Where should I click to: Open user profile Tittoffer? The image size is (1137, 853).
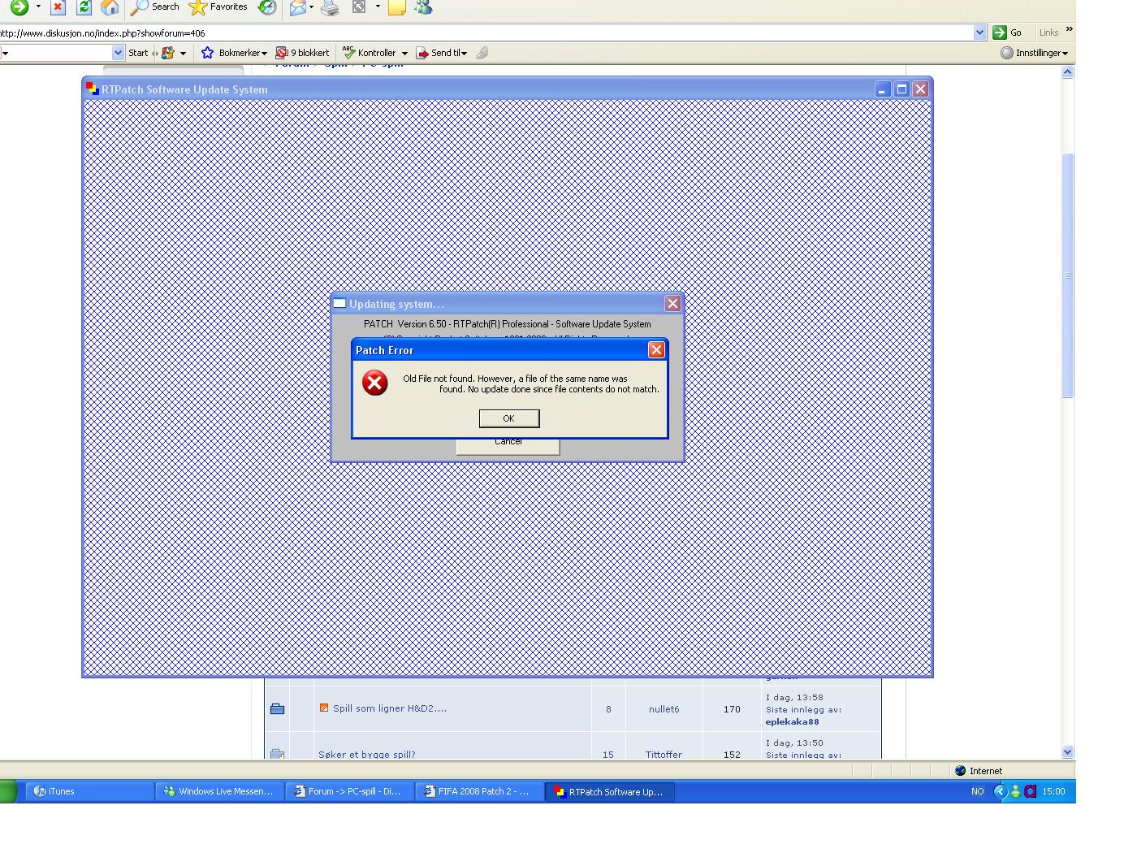pos(664,755)
